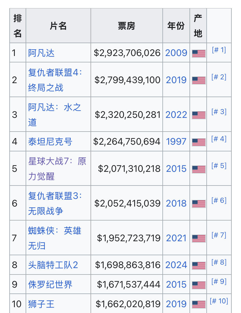Click the flag icon beside year 2024

pos(199,265)
